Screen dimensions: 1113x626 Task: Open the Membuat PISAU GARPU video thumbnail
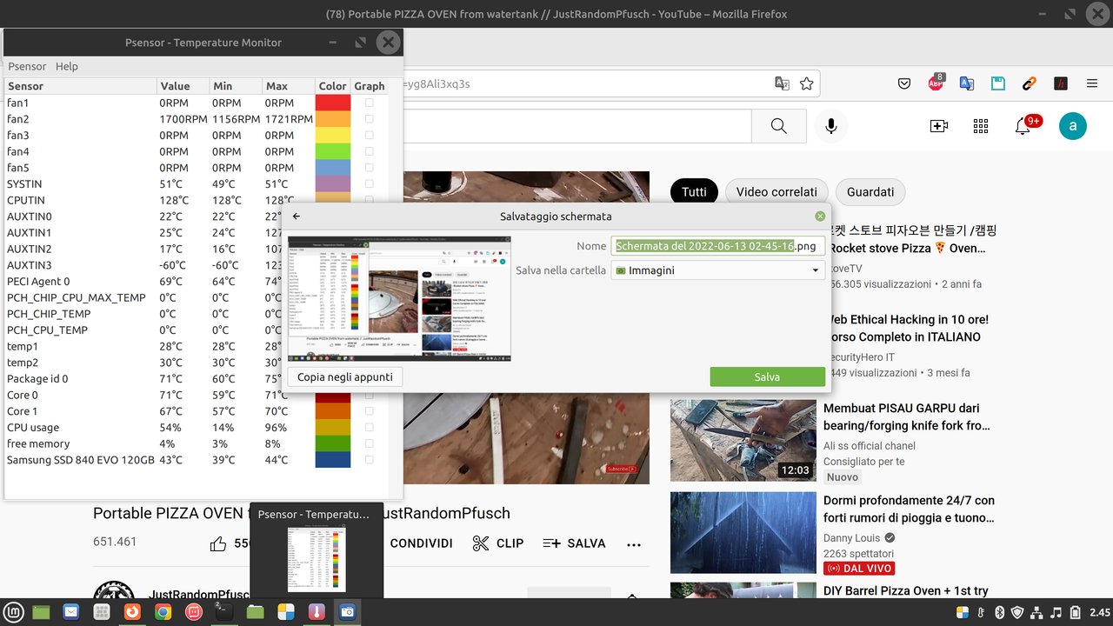[743, 441]
